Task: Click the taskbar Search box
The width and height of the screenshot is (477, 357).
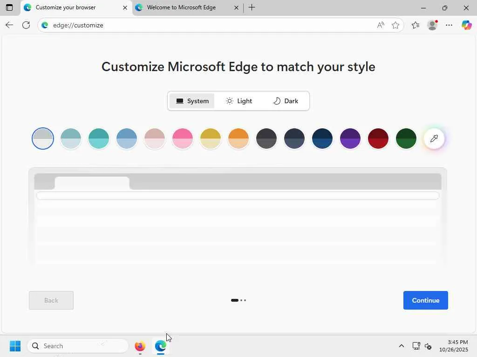Action: [78, 346]
